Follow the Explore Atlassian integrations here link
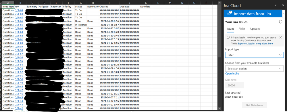The width and height of the screenshot is (287, 112). click(255, 44)
